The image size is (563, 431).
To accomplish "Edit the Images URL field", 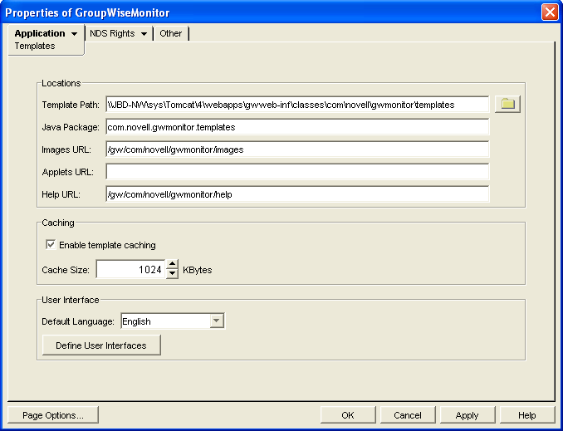I will coord(297,149).
